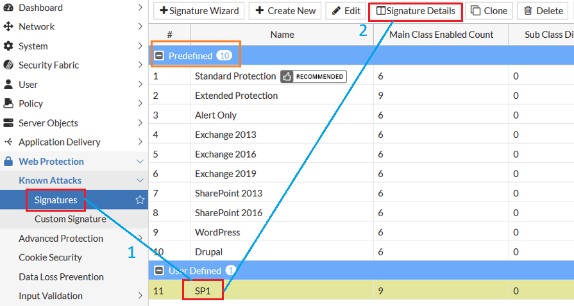
Task: Click the Application Delivery icon
Action: [8, 142]
